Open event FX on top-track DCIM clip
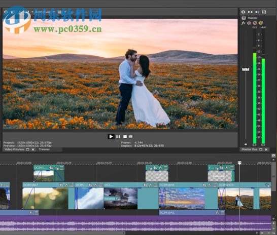Viewport: 277px width, 235px height. coord(57,168)
